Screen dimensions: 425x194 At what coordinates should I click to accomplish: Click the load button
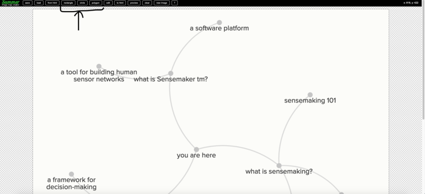coord(39,3)
